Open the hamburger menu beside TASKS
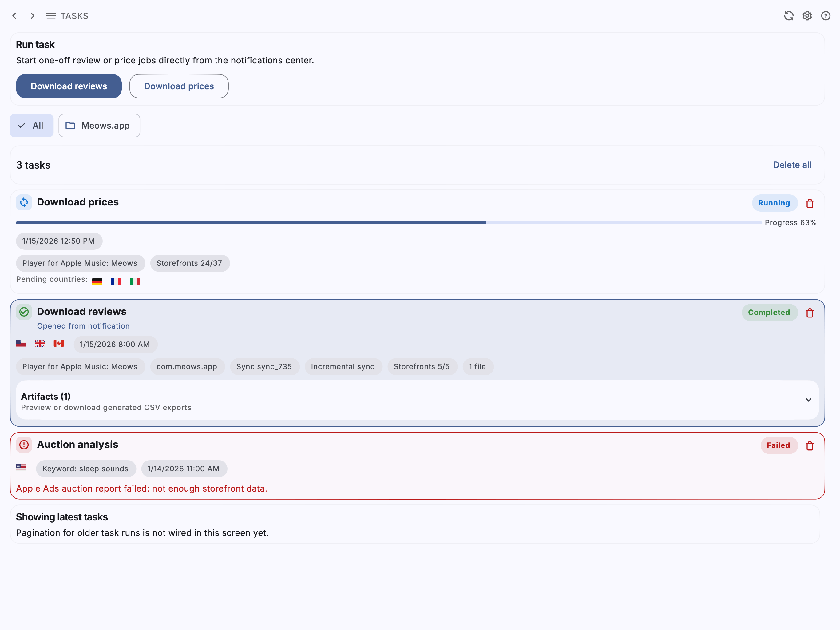This screenshot has height=630, width=840. [51, 16]
